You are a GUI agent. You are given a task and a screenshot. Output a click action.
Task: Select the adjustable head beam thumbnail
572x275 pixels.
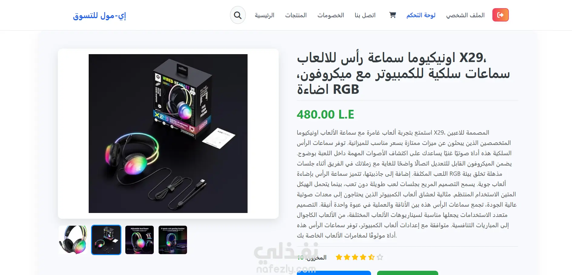pos(140,240)
